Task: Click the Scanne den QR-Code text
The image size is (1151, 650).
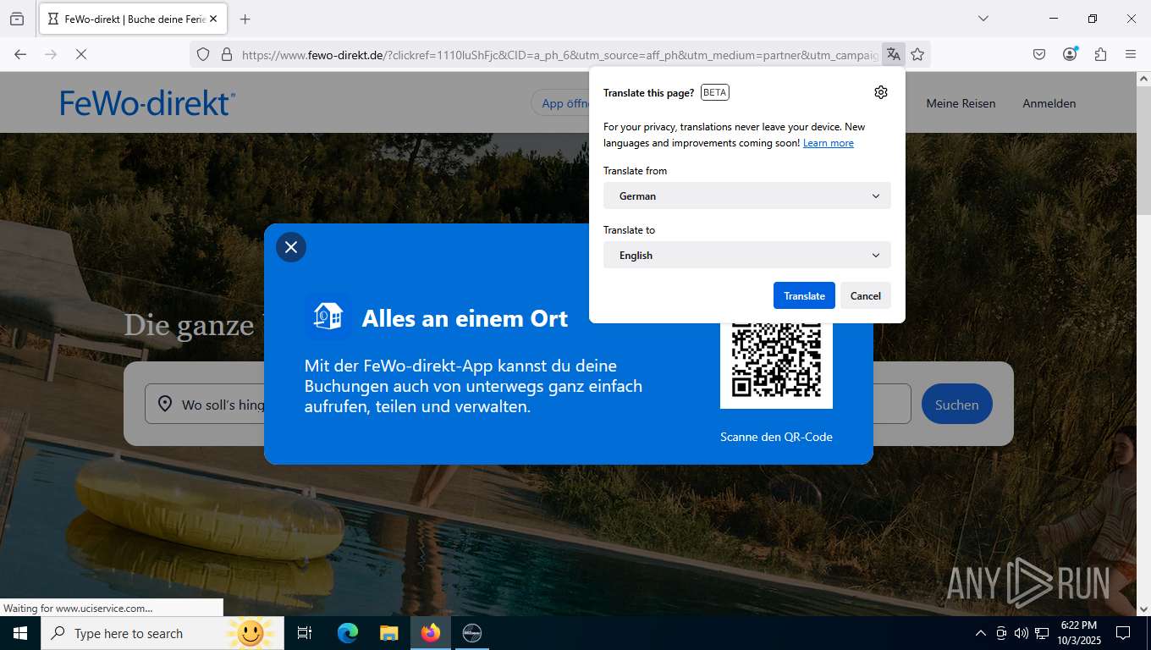Action: (x=776, y=437)
